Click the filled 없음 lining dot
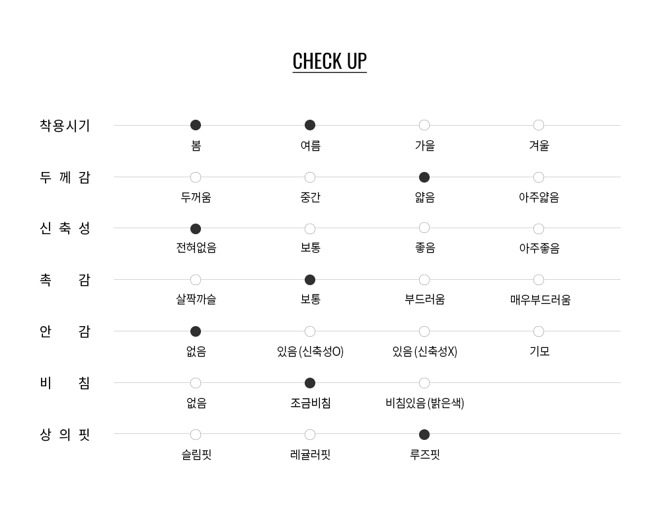661x514 pixels. pyautogui.click(x=196, y=331)
